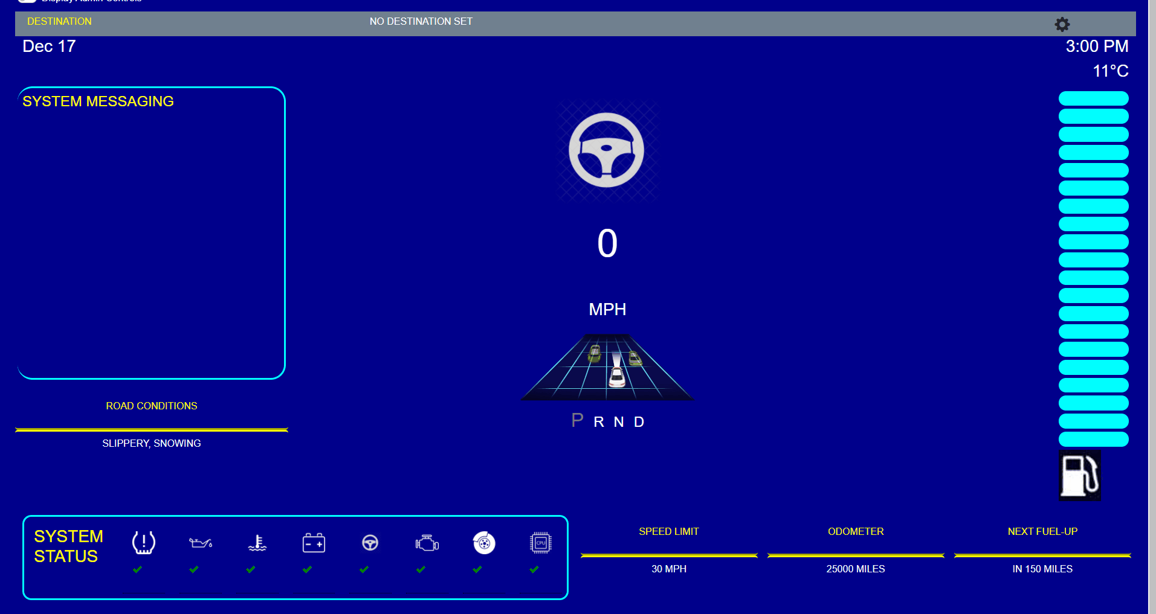Click NO DESTINATION SET text
The height and width of the screenshot is (614, 1156).
pyautogui.click(x=421, y=21)
